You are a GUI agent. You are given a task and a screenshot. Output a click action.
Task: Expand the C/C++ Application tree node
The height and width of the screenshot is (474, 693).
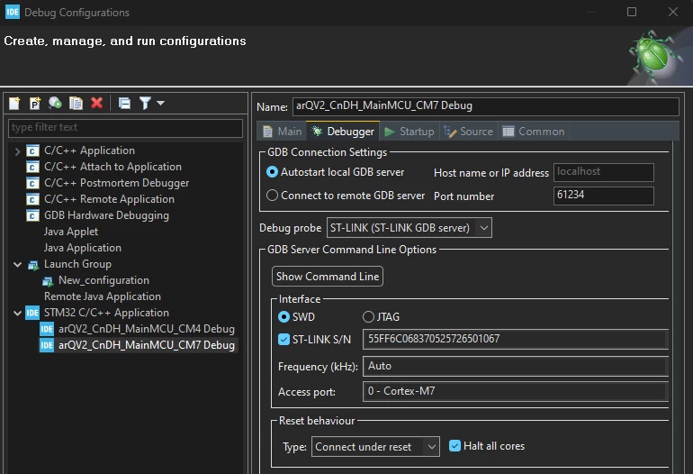(x=17, y=151)
